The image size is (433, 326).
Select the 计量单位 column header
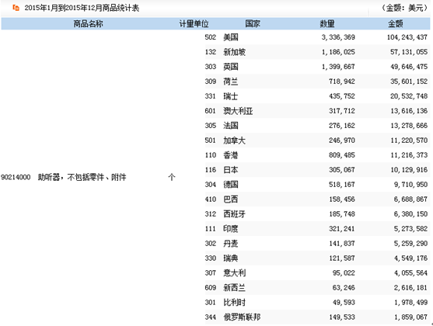tap(194, 24)
